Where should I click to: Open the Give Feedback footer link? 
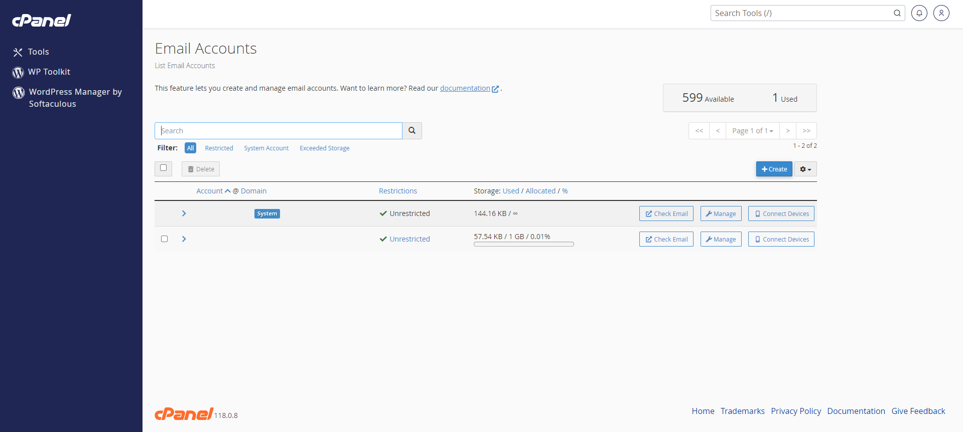coord(918,411)
